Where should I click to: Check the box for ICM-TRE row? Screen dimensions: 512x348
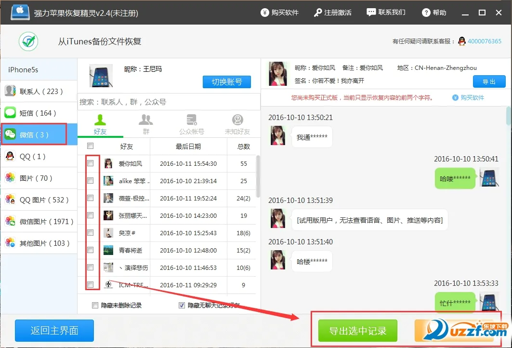(91, 284)
